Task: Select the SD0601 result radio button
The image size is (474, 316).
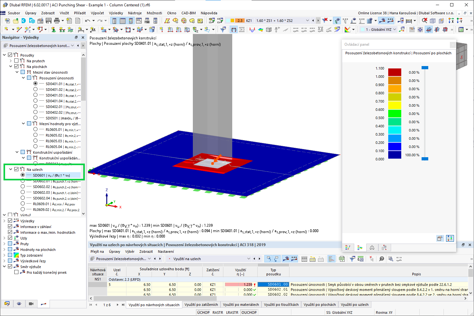Action: [x=23, y=175]
